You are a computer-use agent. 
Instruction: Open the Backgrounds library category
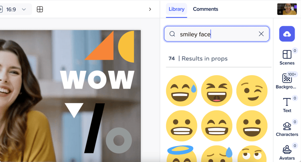[x=287, y=81]
